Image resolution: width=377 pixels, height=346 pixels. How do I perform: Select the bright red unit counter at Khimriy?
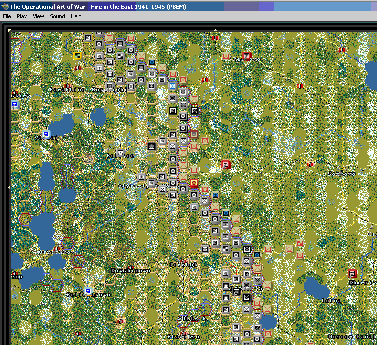tap(352, 274)
